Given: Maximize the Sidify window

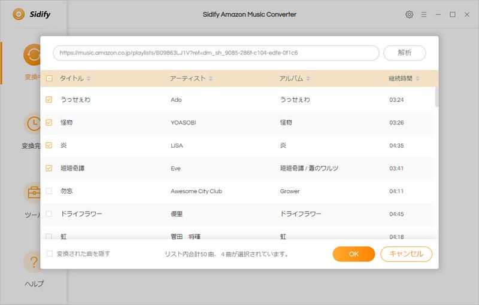Looking at the screenshot, I should coord(453,14).
